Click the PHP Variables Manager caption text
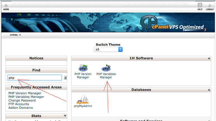 [x=106, y=76]
